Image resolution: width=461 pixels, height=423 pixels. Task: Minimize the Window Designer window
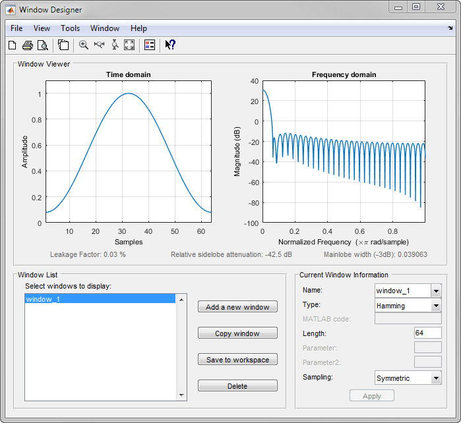click(398, 7)
